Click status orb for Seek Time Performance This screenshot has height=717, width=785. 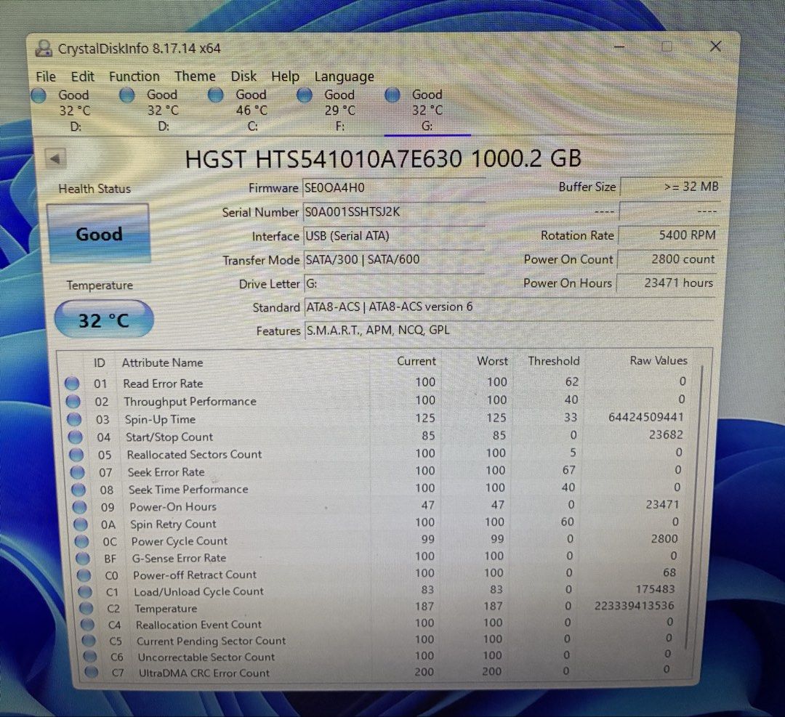point(78,490)
